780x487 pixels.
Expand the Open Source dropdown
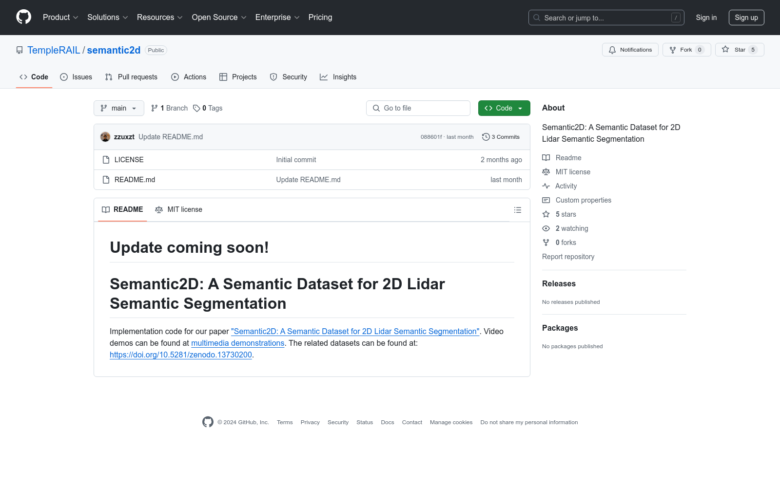click(x=219, y=18)
